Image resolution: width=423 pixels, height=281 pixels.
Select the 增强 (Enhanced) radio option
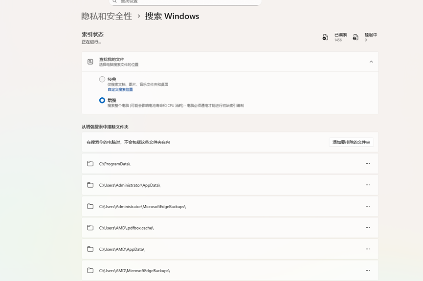coord(102,100)
